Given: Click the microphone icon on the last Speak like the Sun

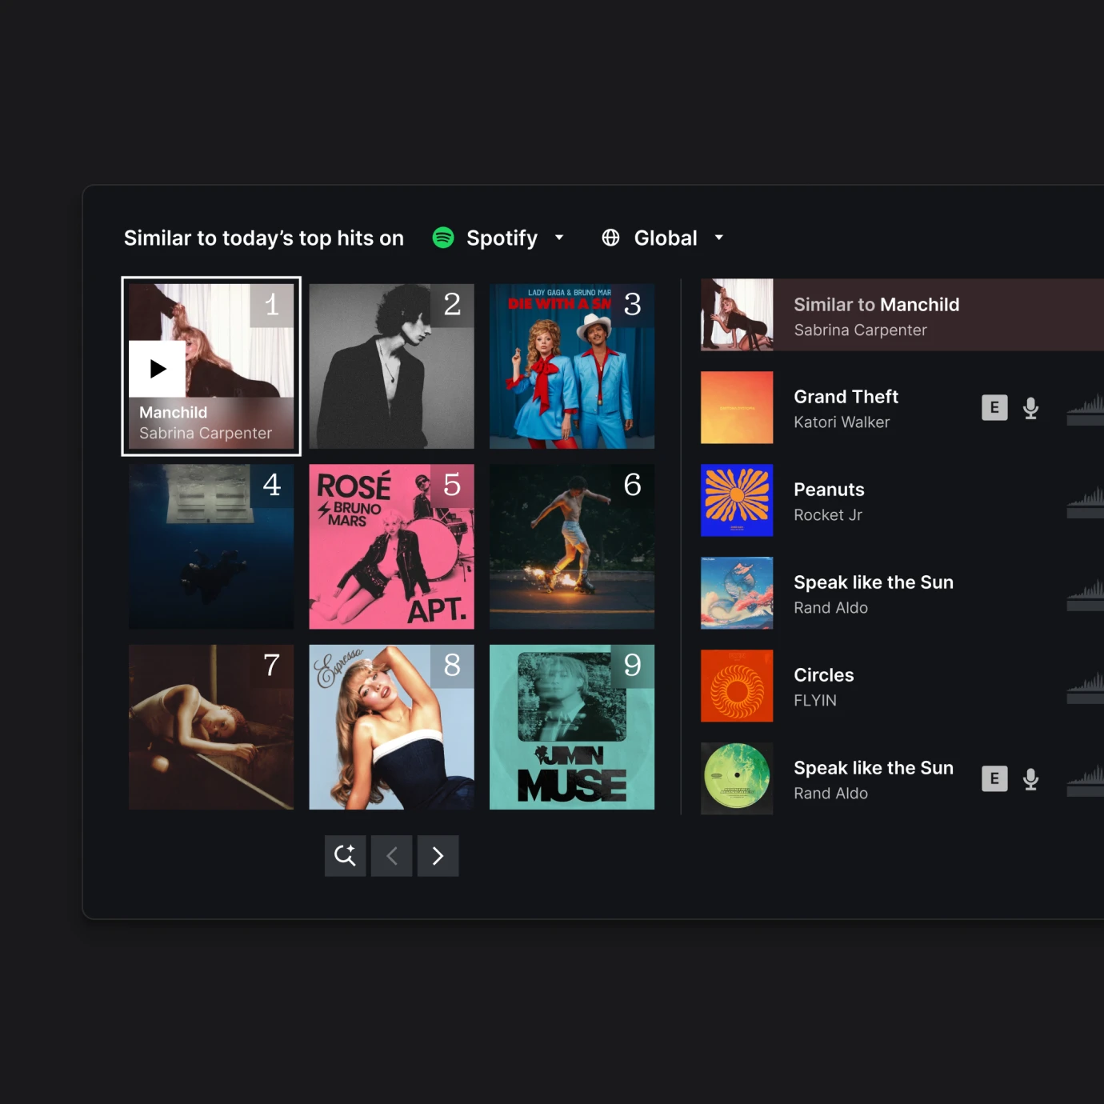Looking at the screenshot, I should point(1031,779).
